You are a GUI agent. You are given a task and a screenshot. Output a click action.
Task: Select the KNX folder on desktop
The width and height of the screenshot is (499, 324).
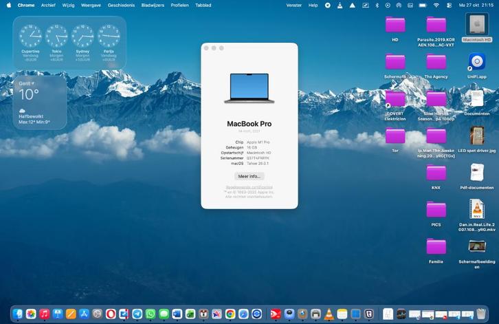pos(436,173)
